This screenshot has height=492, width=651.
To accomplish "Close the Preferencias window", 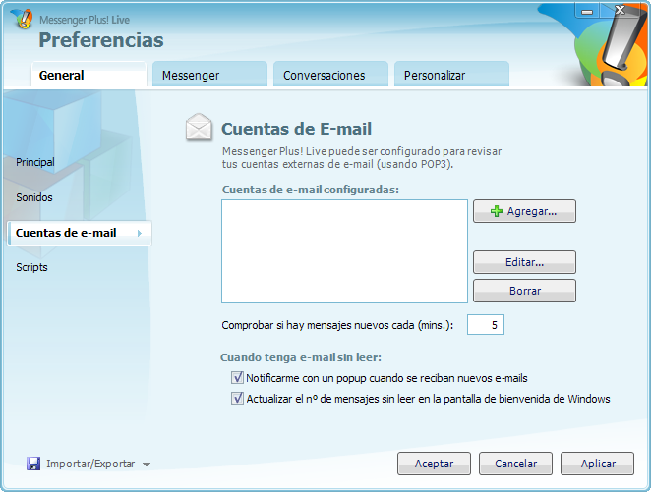I will pos(620,12).
